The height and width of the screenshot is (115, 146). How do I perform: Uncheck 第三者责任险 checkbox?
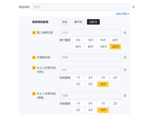pos(34,33)
